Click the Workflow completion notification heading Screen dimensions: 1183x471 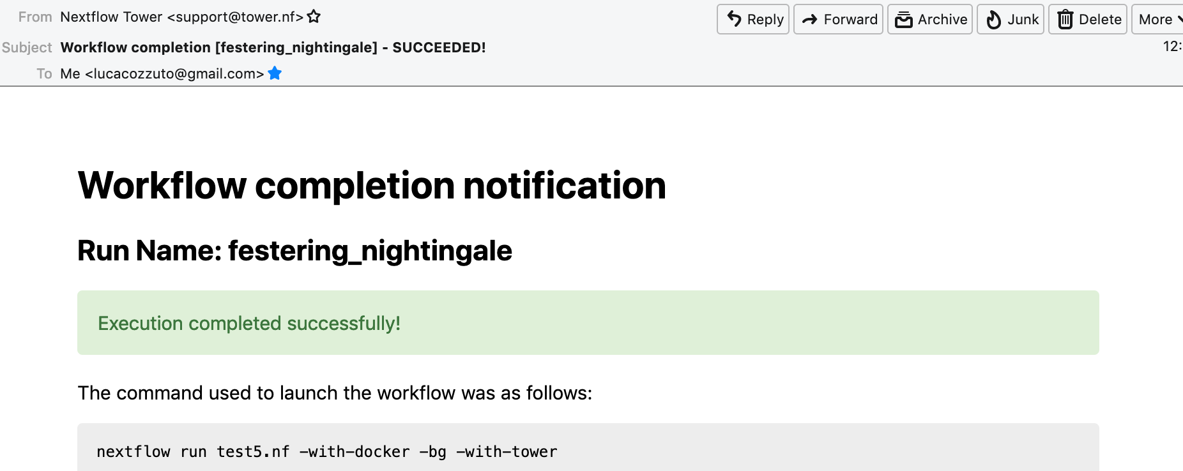372,186
